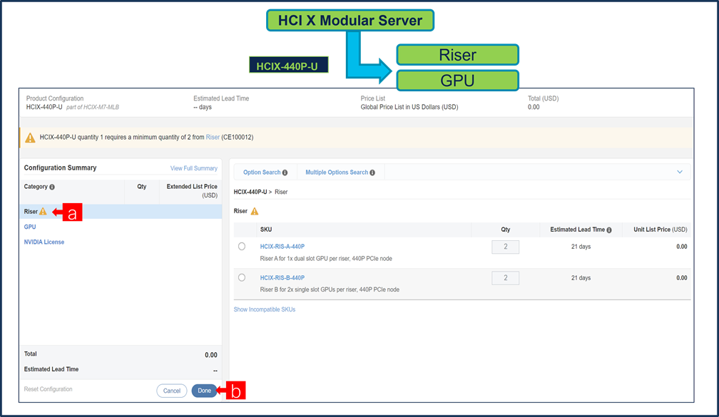The width and height of the screenshot is (719, 417).
Task: Click the quantity field for HCIX-RIS-A-440P
Action: 505,247
